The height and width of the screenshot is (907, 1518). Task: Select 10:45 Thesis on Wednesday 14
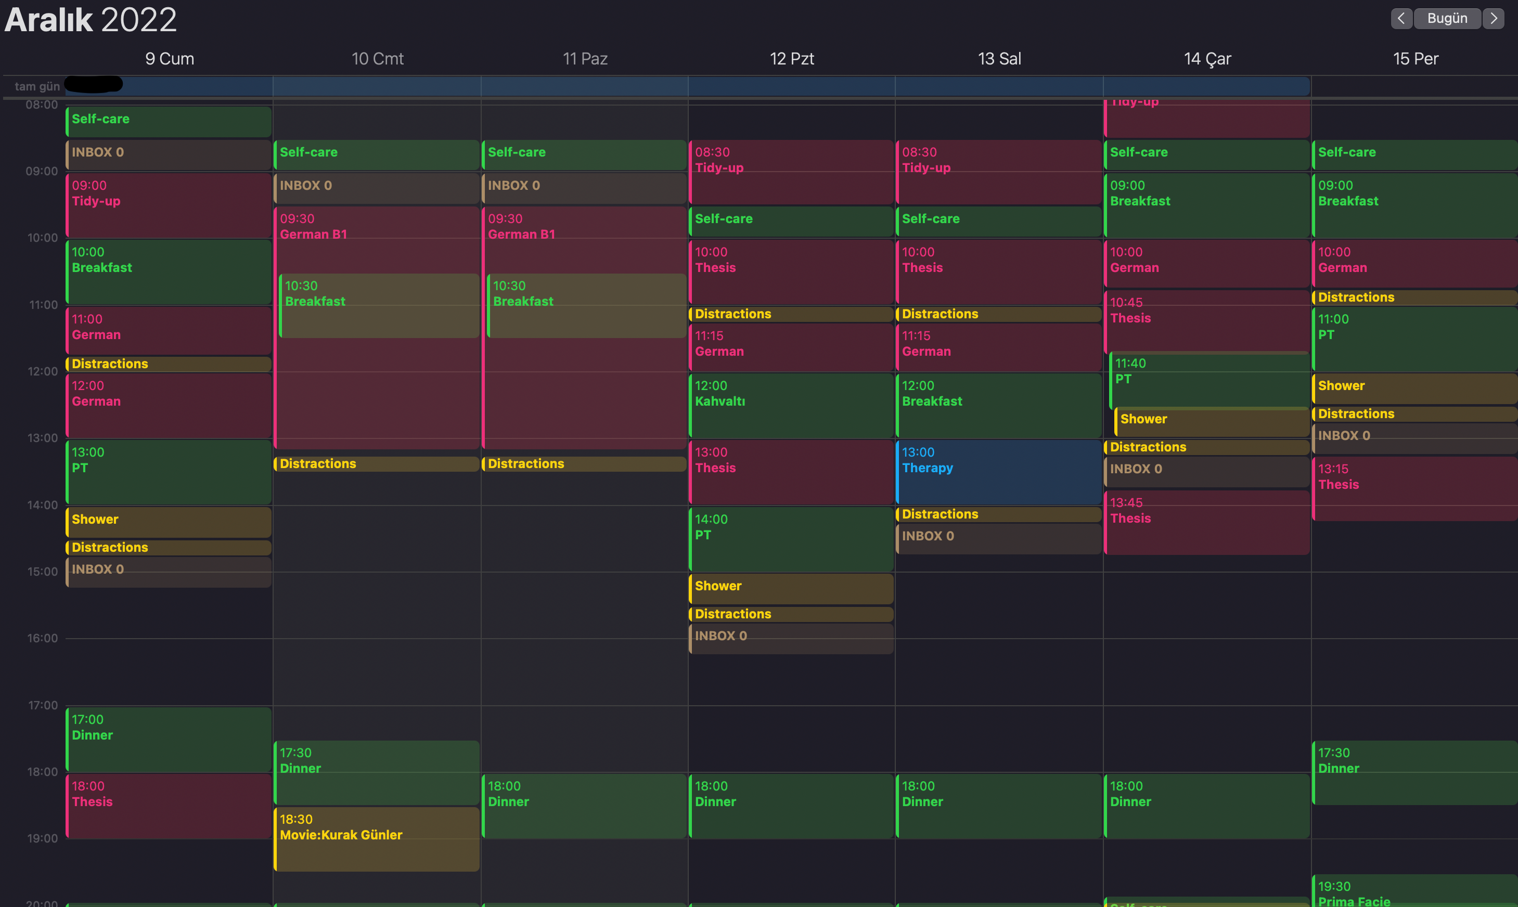(x=1207, y=321)
